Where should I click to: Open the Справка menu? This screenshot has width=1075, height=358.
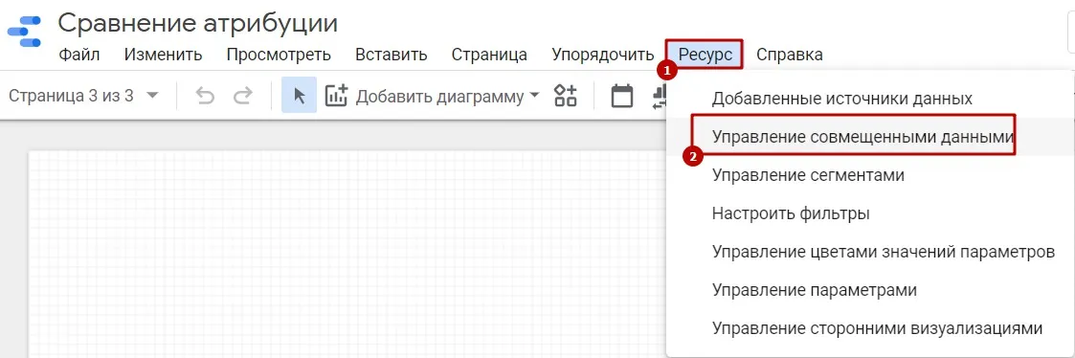(x=790, y=55)
